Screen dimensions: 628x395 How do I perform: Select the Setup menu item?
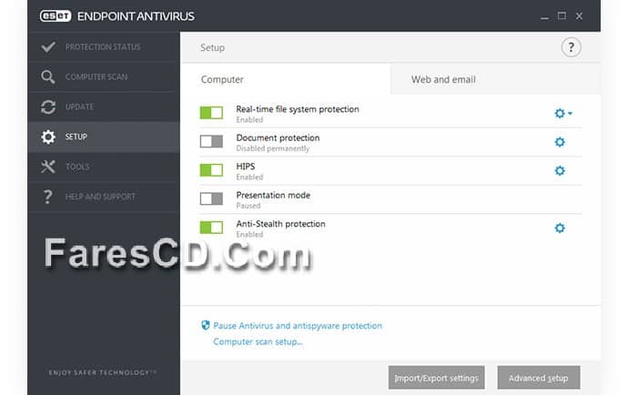(104, 137)
